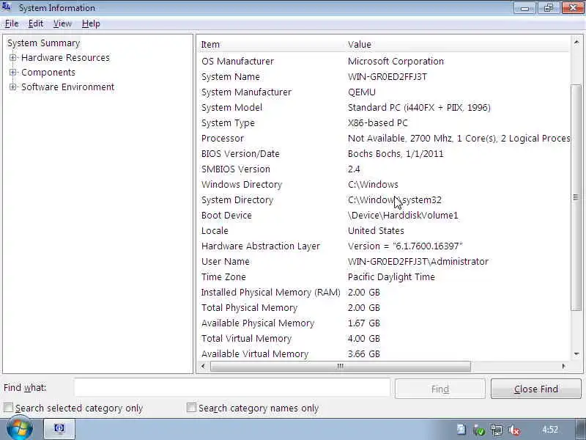Select the Hardware Abstraction Layer row

(x=384, y=246)
